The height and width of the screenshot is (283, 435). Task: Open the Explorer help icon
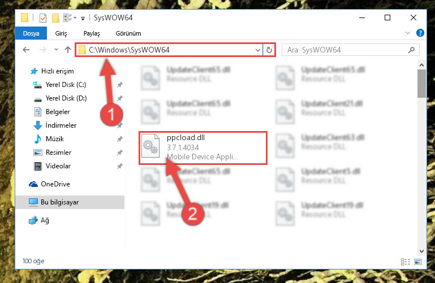coord(420,33)
